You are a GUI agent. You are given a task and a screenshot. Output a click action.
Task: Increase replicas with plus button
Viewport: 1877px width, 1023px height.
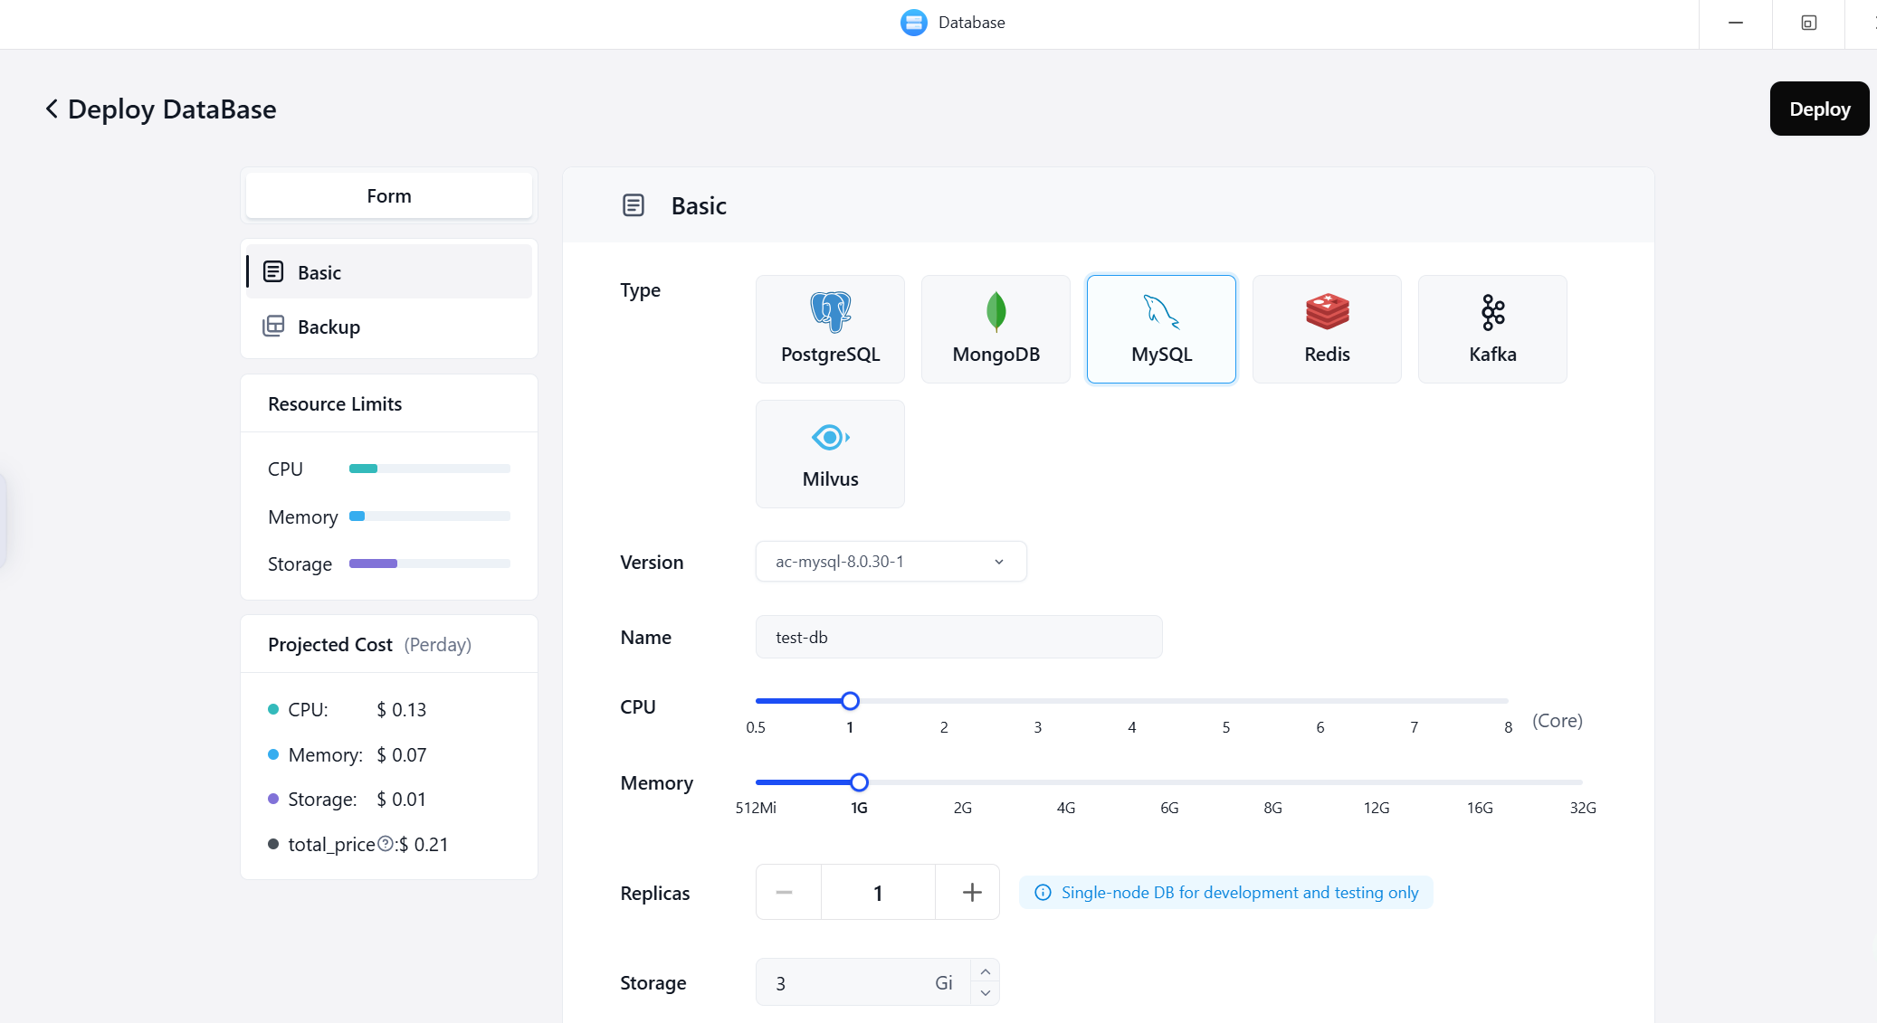click(x=972, y=893)
